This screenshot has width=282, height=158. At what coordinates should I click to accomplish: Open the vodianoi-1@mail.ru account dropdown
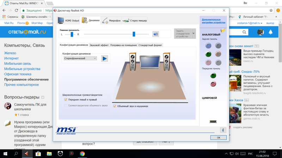(250, 23)
